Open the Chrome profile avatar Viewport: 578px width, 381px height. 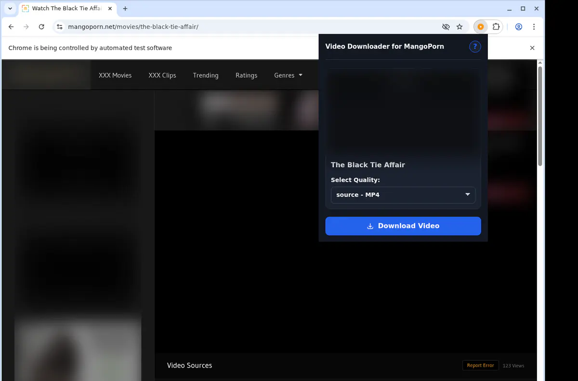pos(519,27)
